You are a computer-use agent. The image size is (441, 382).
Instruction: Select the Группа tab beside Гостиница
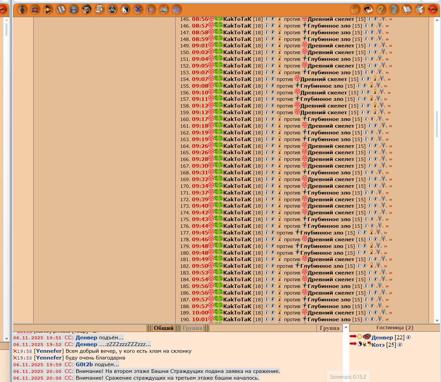click(x=329, y=328)
